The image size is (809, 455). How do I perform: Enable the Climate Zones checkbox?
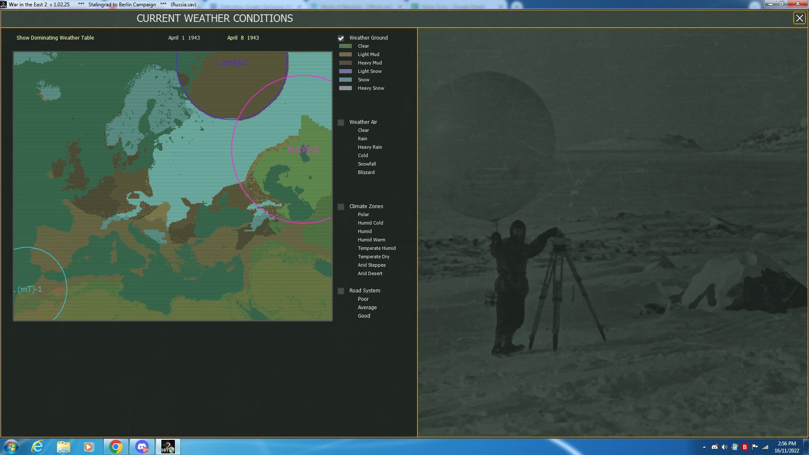pyautogui.click(x=341, y=207)
